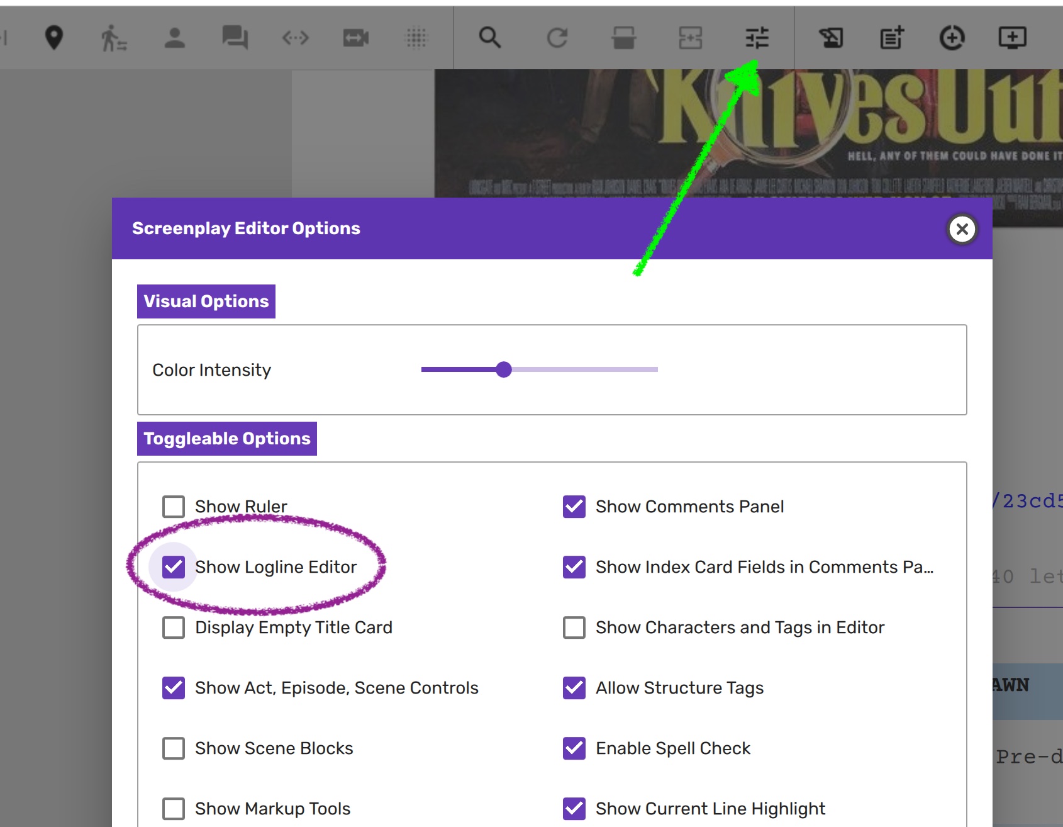Disable Show Comments Panel checkbox

point(574,507)
